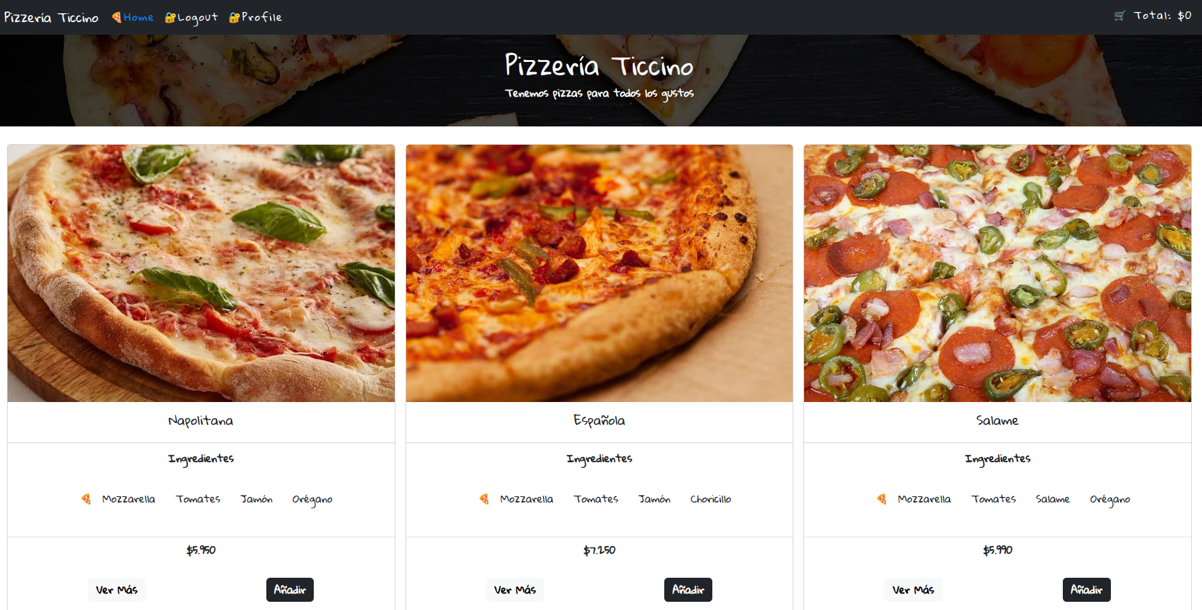Click the pizza slice icon beside Home

116,18
